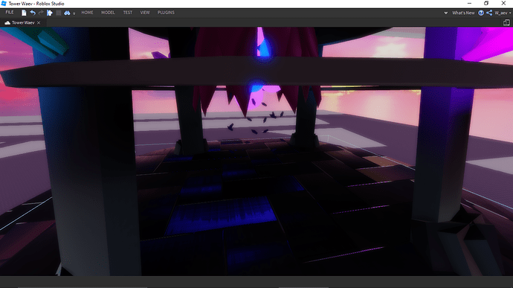The image size is (513, 288).
Task: Open the W_aev account dropdown
Action: [x=503, y=13]
